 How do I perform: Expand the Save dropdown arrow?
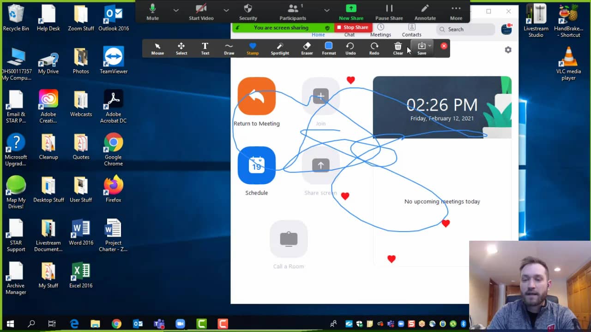430,46
